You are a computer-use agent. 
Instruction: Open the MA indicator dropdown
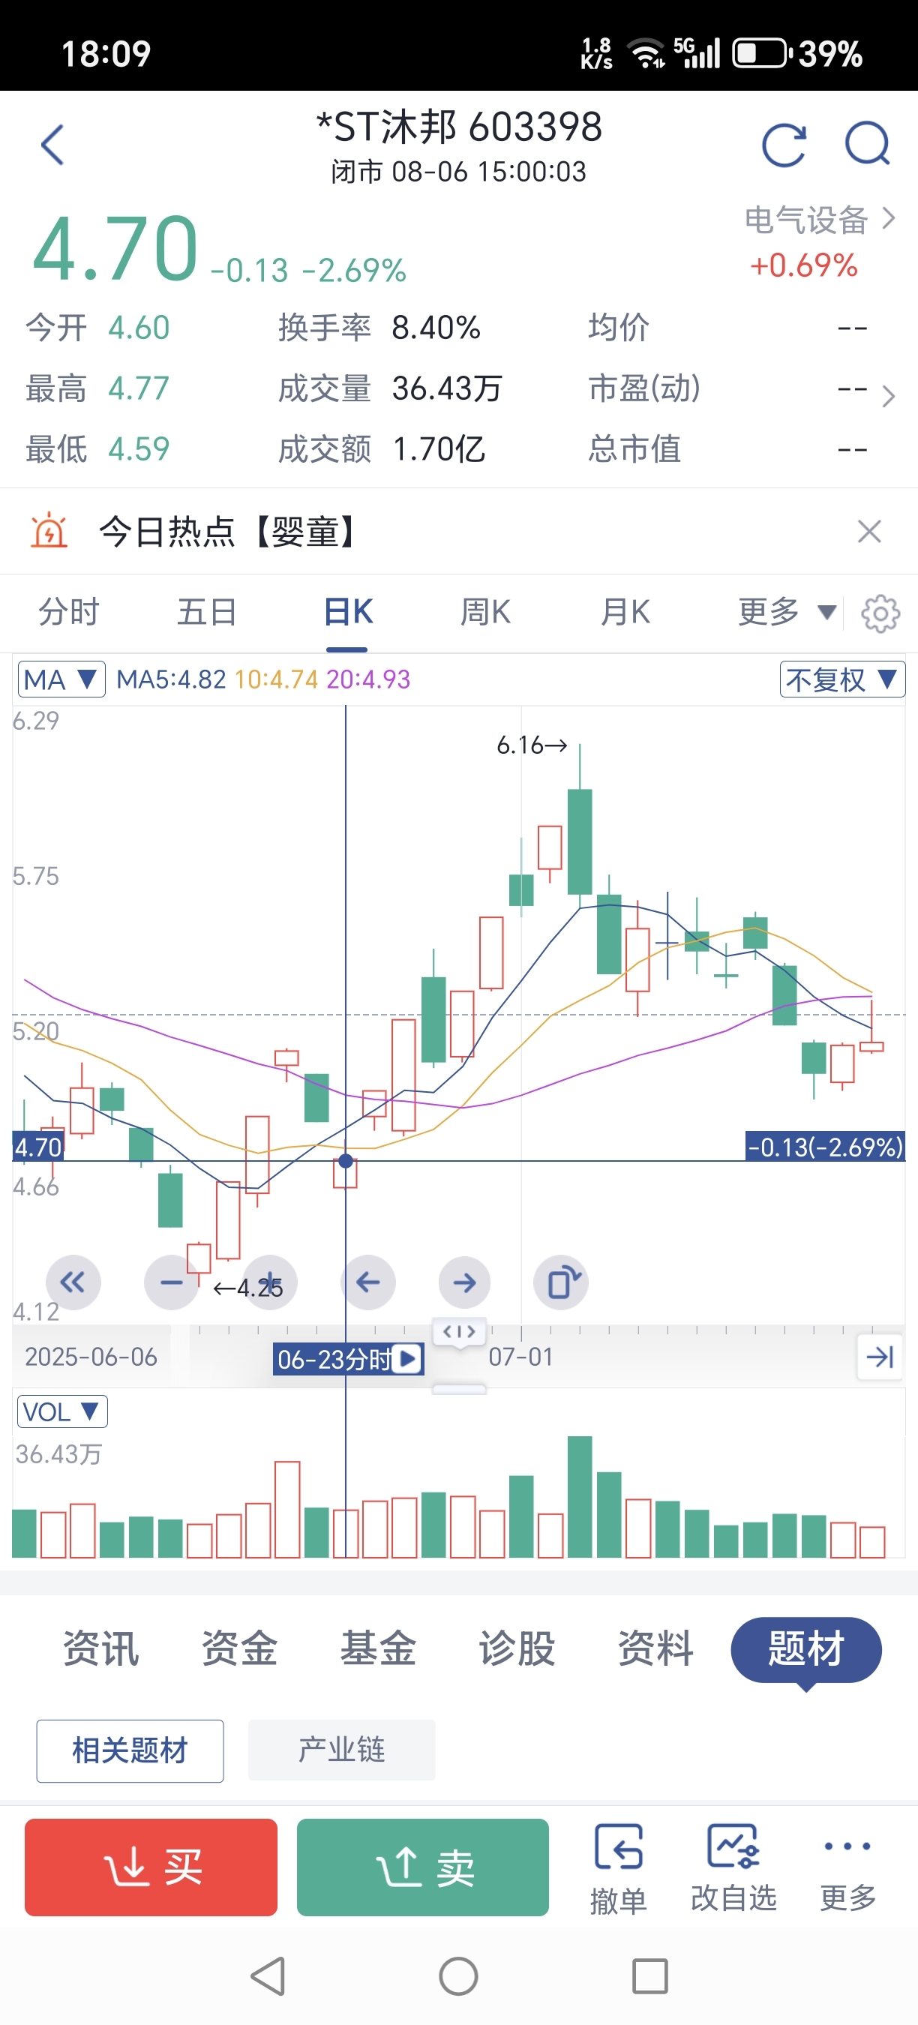coord(61,679)
